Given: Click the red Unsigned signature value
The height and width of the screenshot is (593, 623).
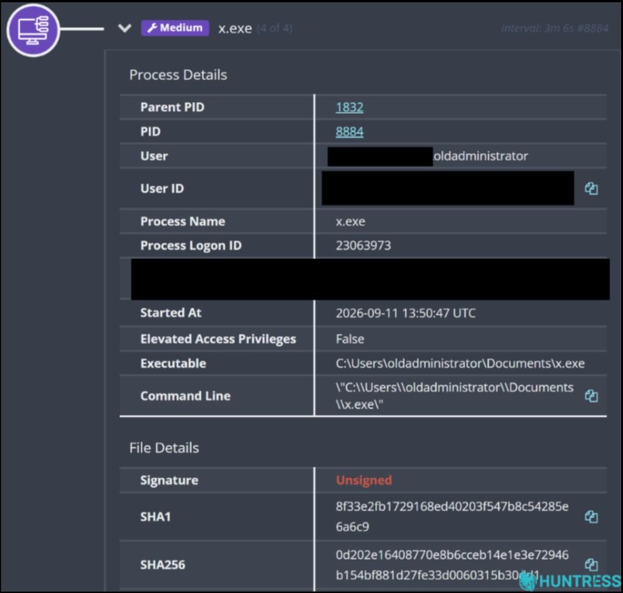Looking at the screenshot, I should tap(363, 480).
